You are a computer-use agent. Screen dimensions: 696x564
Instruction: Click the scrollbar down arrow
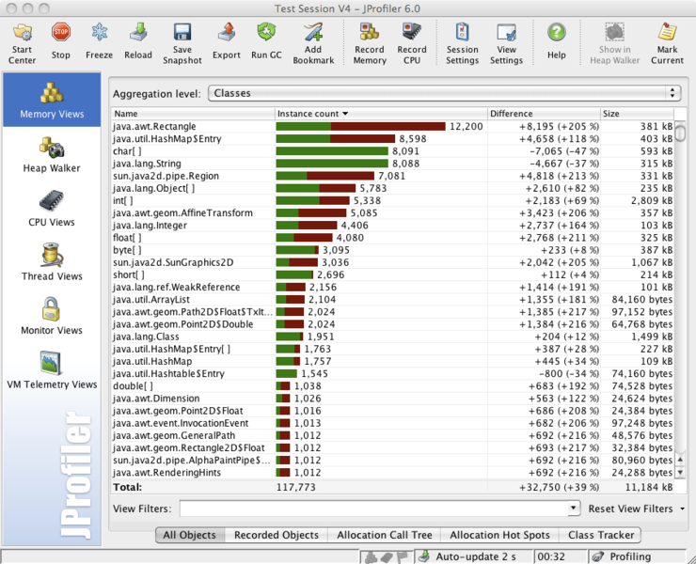pos(680,473)
